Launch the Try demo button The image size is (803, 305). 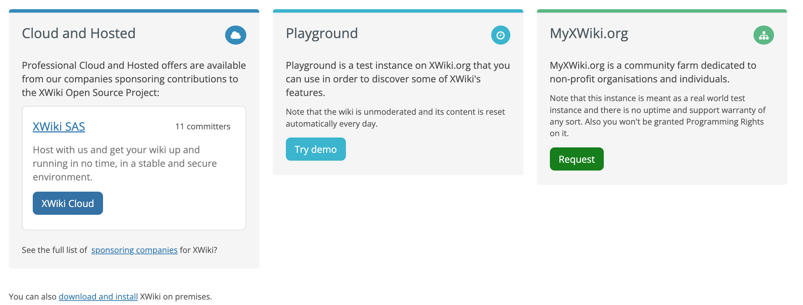(316, 149)
